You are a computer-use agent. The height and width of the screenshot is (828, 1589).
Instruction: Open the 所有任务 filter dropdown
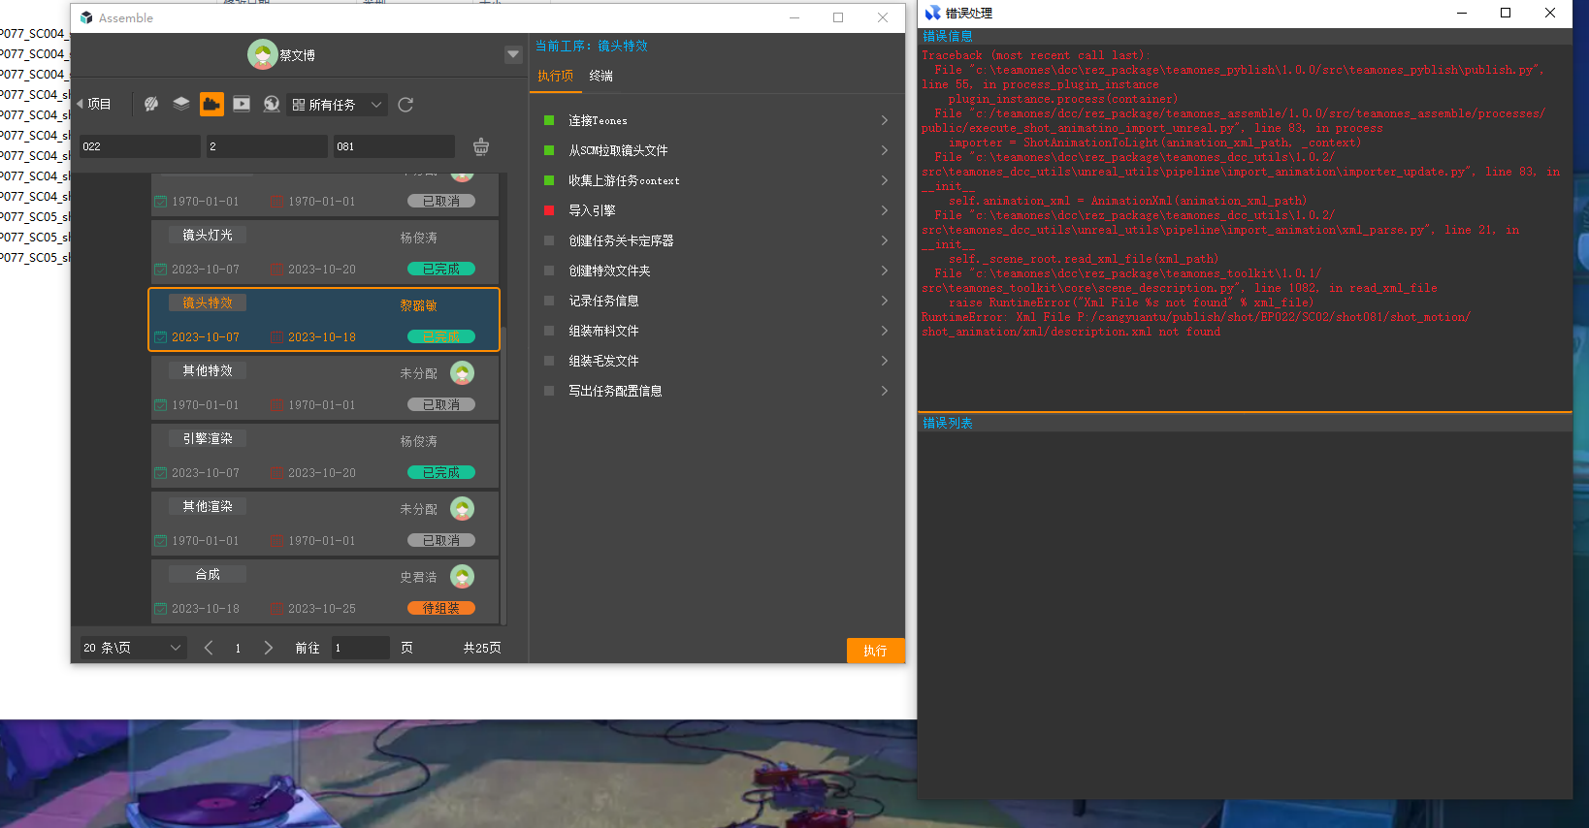click(x=339, y=105)
